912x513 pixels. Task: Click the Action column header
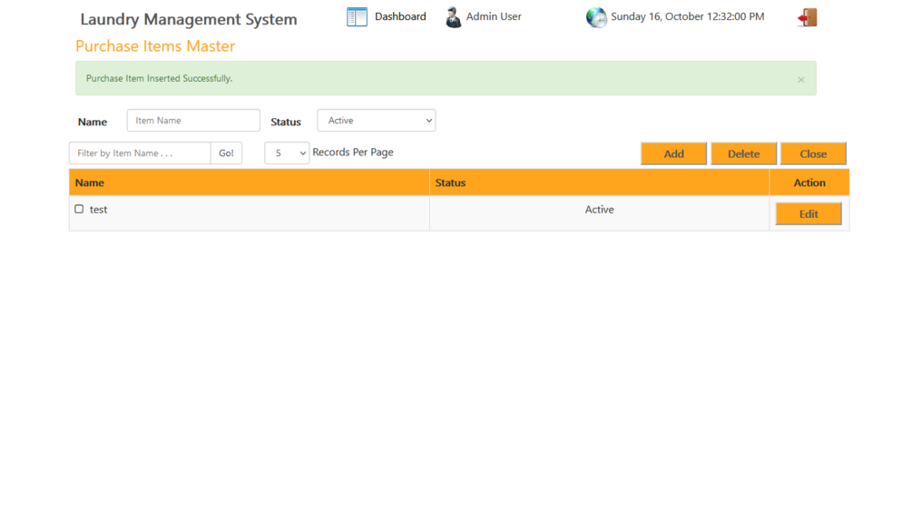(809, 183)
